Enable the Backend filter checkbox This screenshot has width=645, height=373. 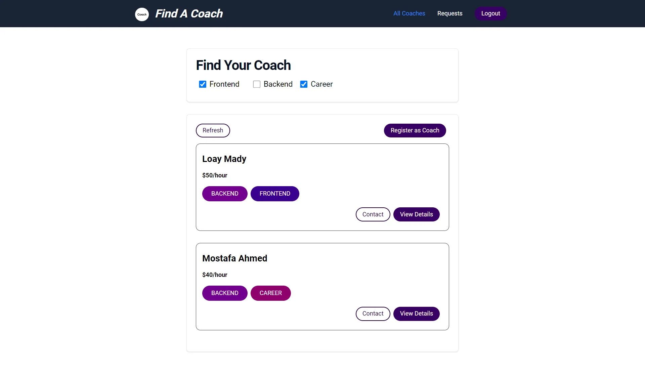click(x=257, y=84)
